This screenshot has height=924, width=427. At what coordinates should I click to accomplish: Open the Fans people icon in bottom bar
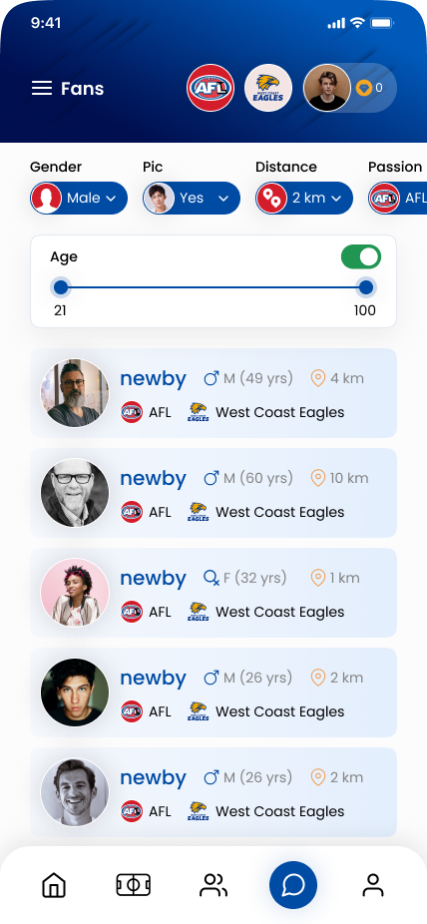[213, 885]
